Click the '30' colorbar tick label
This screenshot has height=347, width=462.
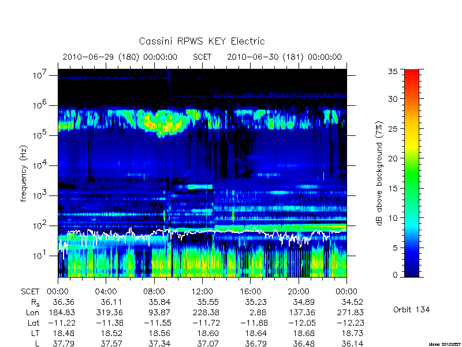(393, 99)
